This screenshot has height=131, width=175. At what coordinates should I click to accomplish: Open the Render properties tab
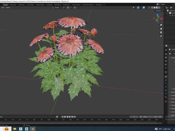point(166,54)
